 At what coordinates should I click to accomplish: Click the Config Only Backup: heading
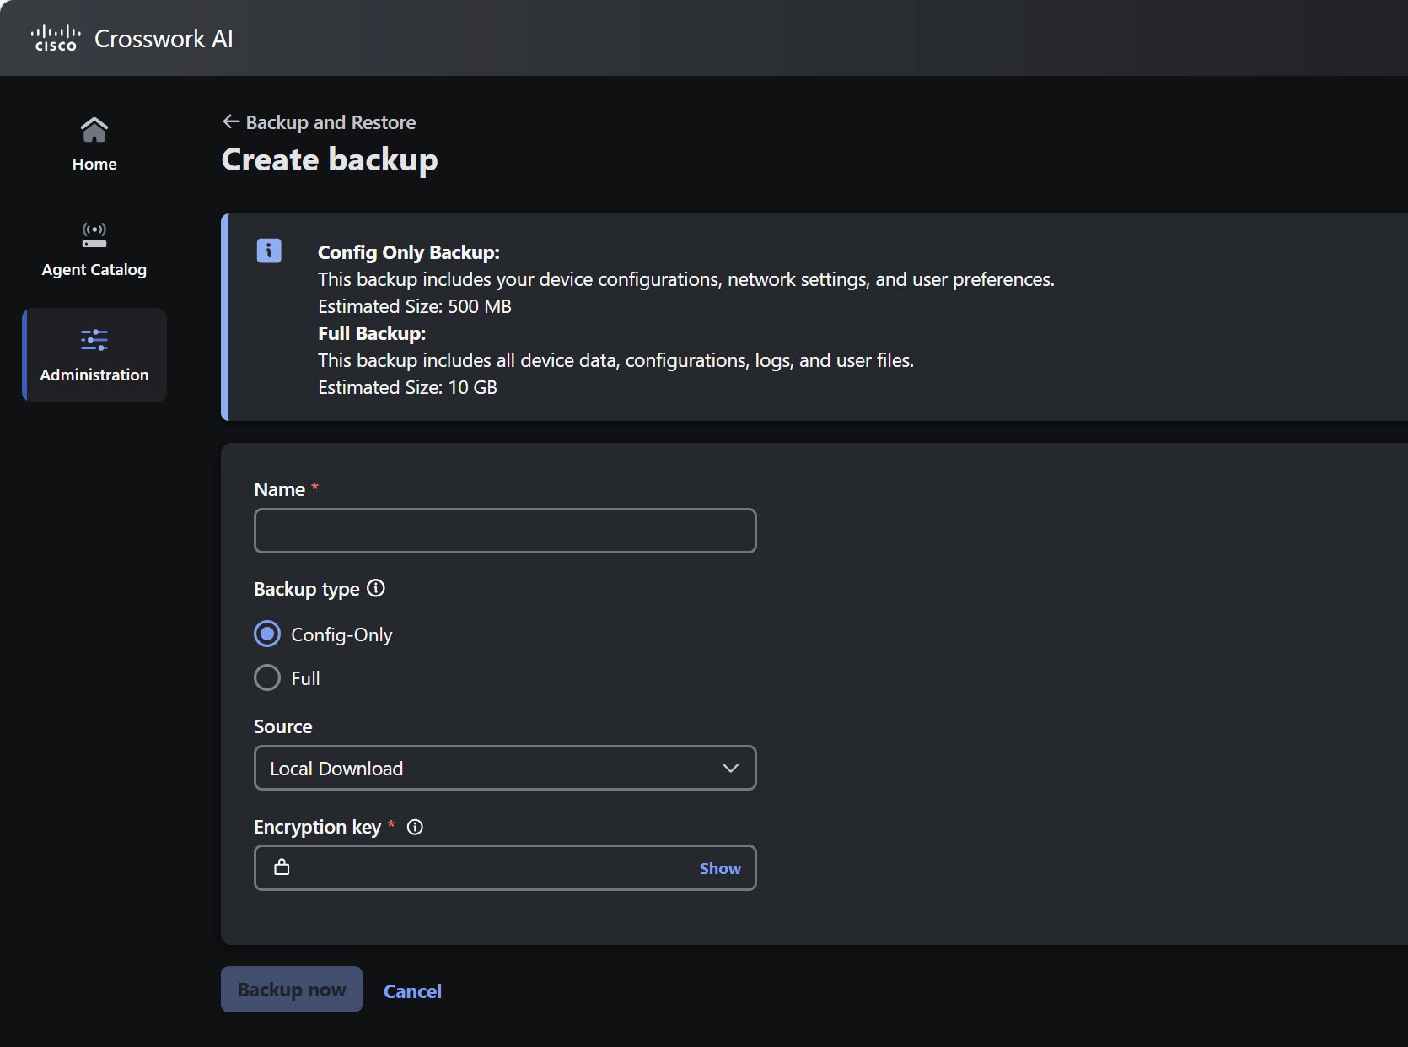point(409,252)
